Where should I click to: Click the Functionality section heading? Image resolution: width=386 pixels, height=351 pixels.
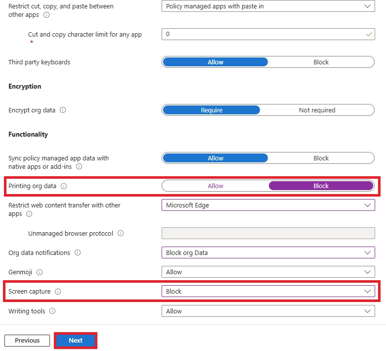point(28,135)
